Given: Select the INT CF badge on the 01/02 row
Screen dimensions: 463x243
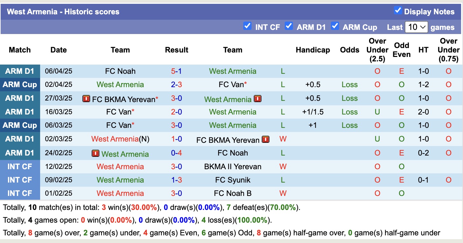Looking at the screenshot, I should click(x=20, y=193).
